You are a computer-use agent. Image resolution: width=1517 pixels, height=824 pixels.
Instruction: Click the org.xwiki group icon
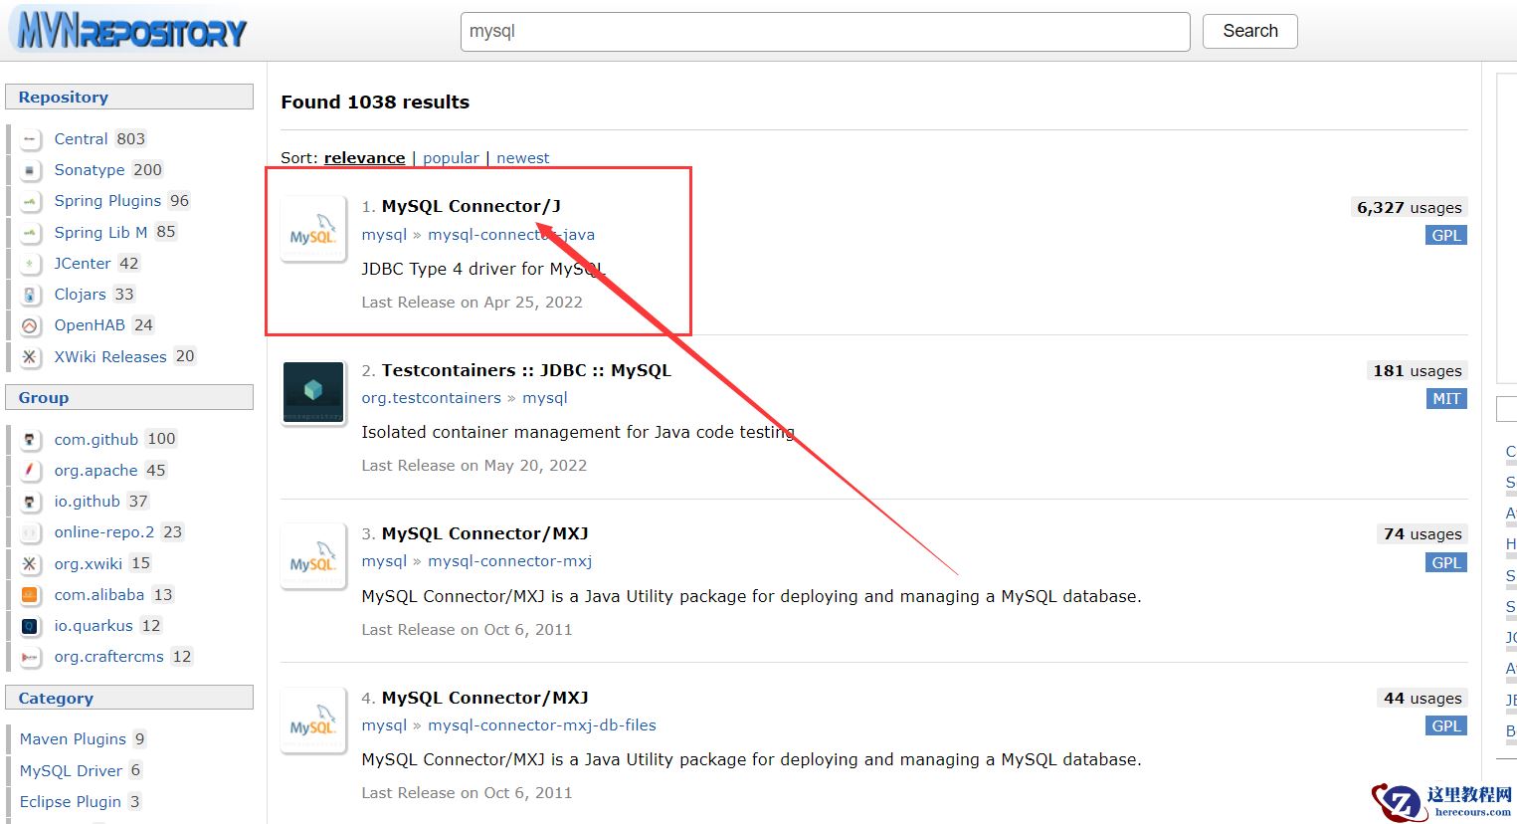30,564
